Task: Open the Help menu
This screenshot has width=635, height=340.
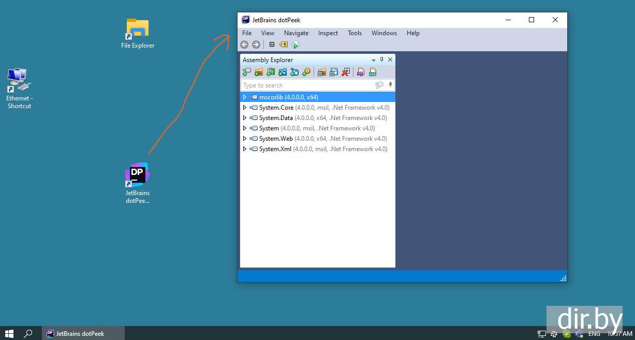Action: [413, 33]
